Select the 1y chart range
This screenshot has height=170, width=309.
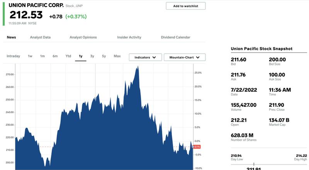[x=81, y=56]
